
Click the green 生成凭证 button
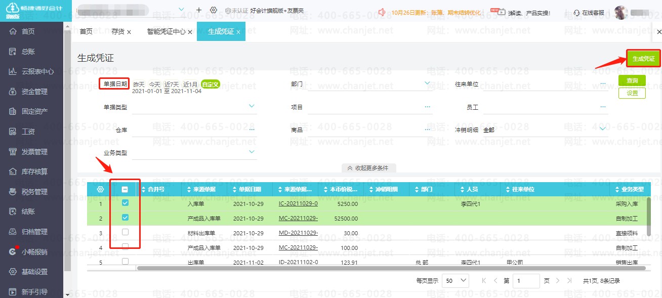pyautogui.click(x=643, y=59)
